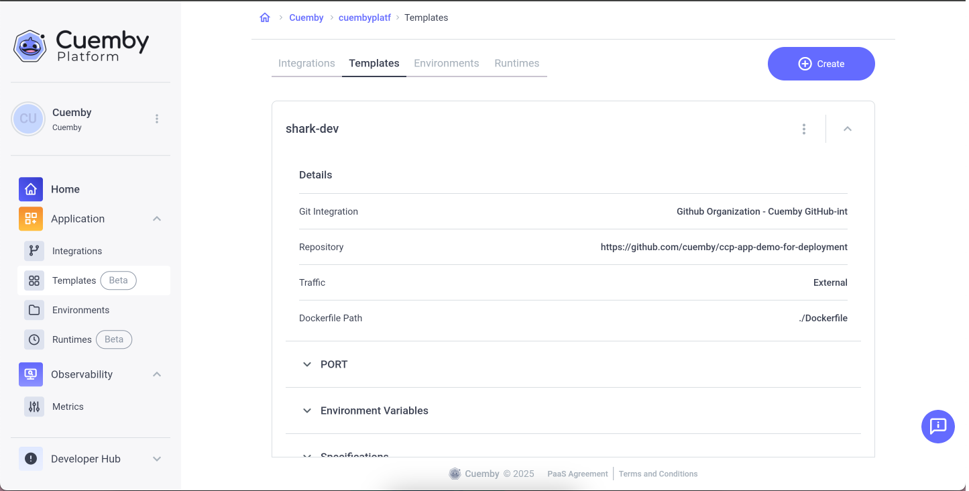The width and height of the screenshot is (969, 491).
Task: Click the Create button
Action: point(821,64)
